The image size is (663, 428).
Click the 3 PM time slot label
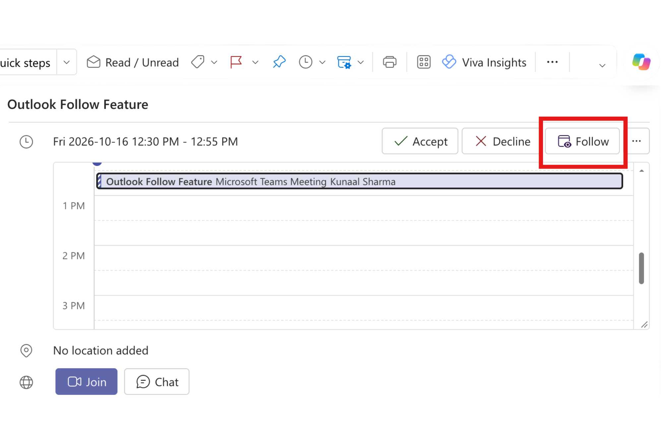(x=74, y=305)
